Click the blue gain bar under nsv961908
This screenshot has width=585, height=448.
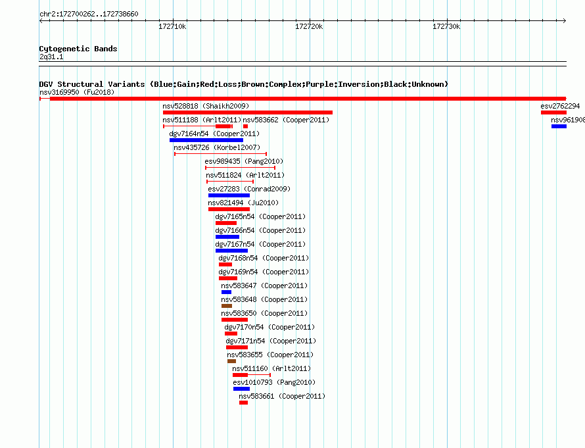559,126
